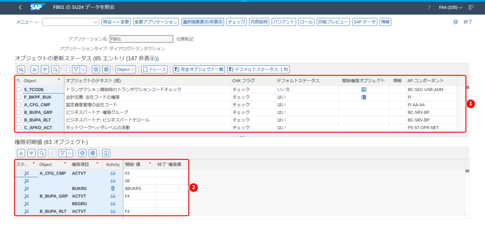Screen dimensions: 485x232
Task: Click the 印刷プレビュー button
Action: 333,22
